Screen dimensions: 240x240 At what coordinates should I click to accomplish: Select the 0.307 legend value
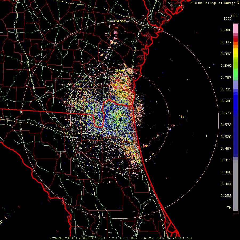226,184
